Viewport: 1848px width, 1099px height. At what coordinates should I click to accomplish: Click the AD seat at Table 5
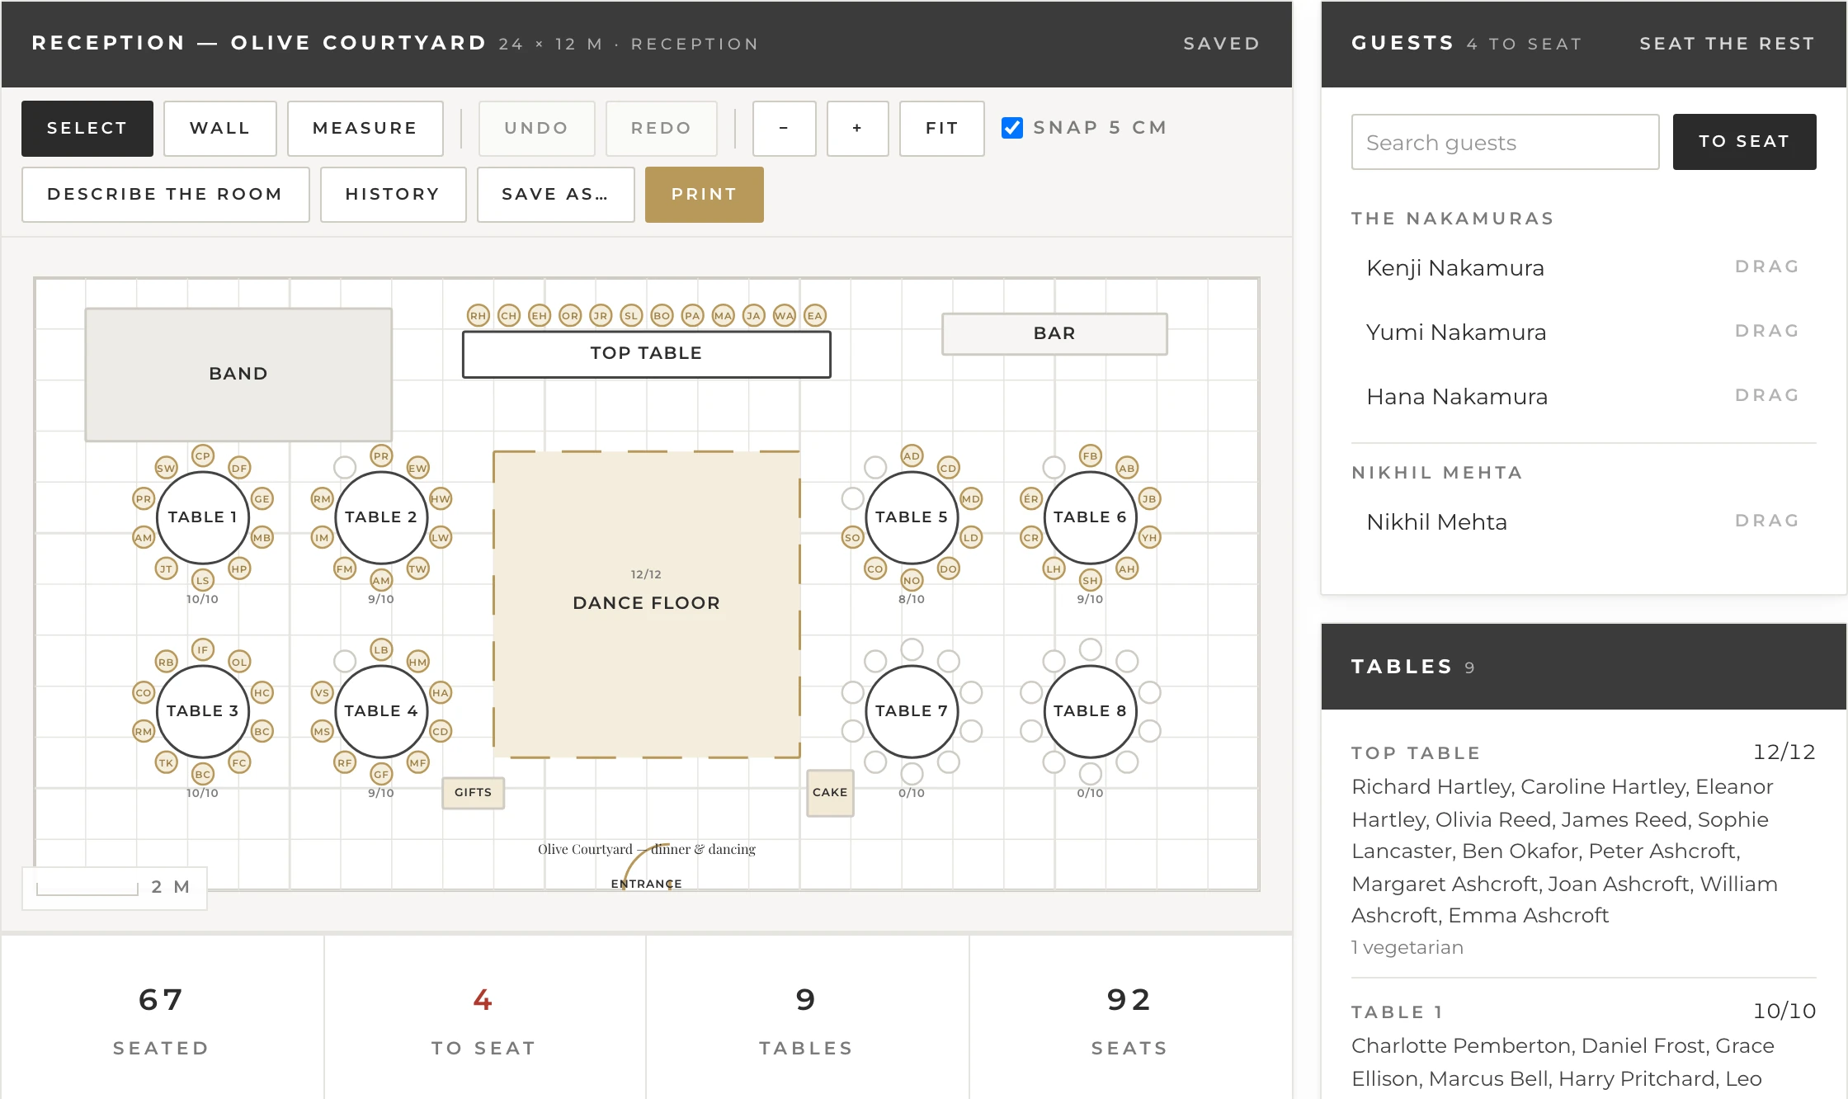pyautogui.click(x=912, y=455)
